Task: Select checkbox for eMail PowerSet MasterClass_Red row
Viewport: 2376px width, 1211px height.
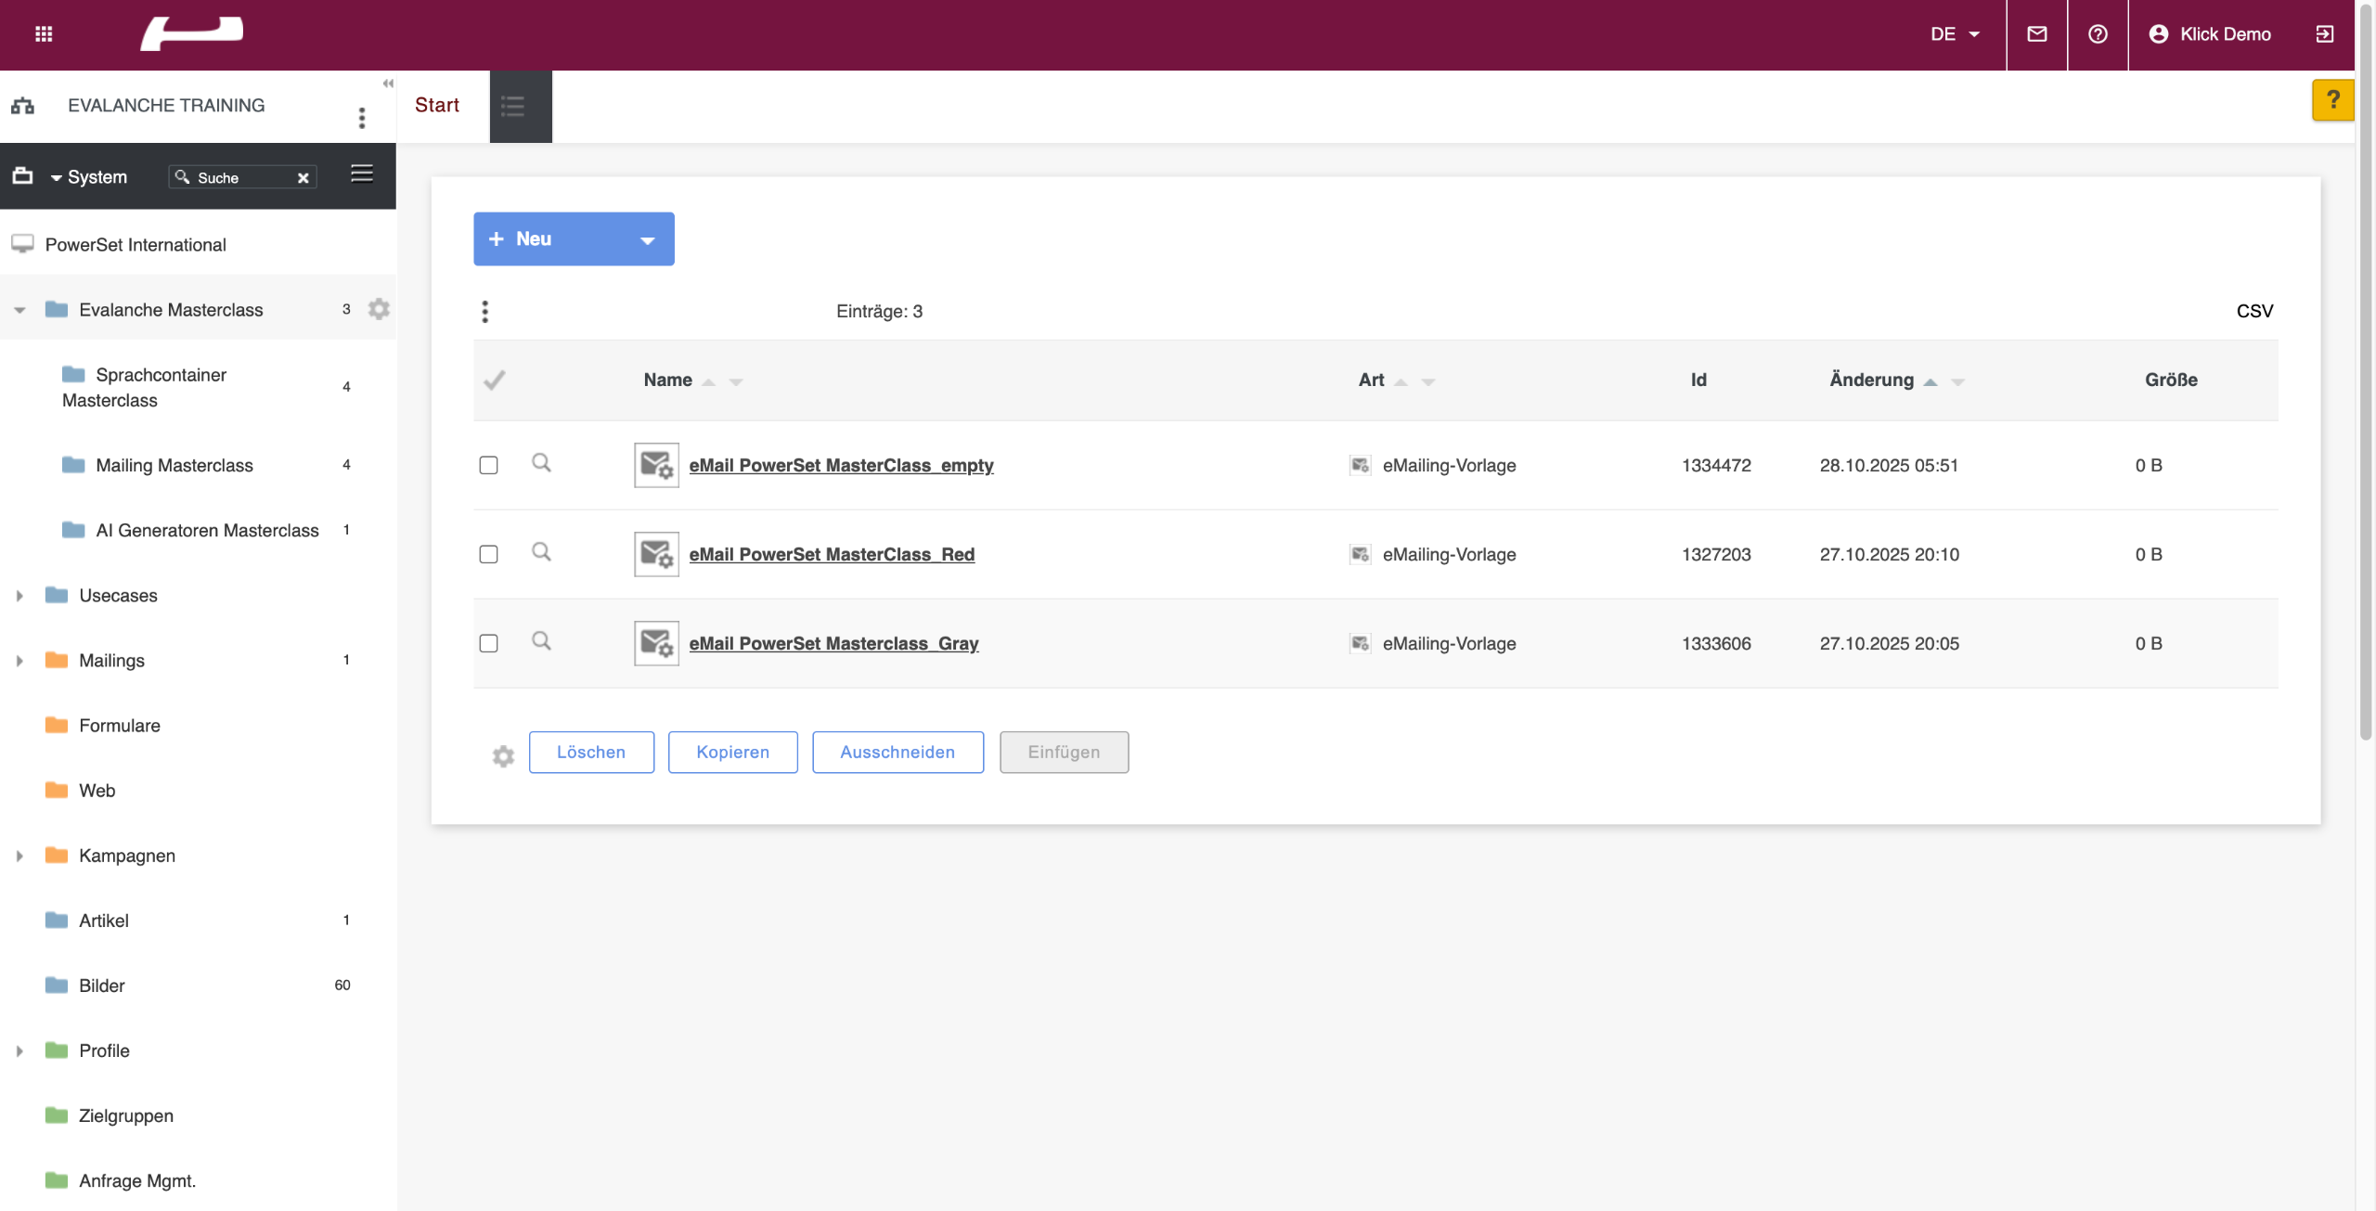Action: 488,554
